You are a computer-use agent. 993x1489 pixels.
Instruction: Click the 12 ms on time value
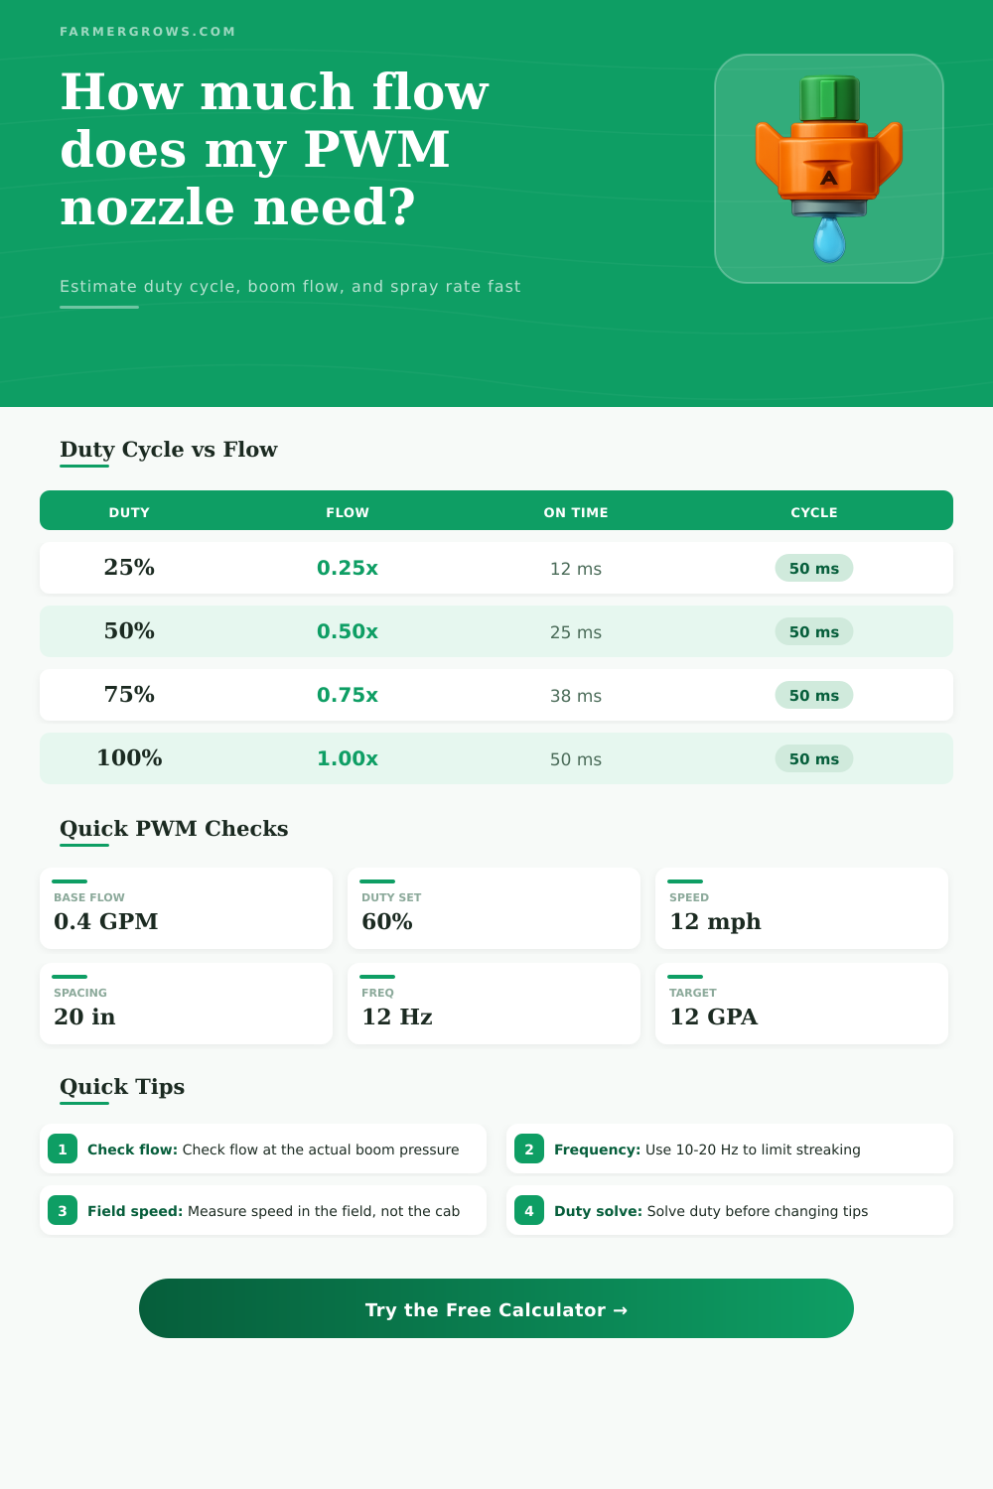click(576, 569)
